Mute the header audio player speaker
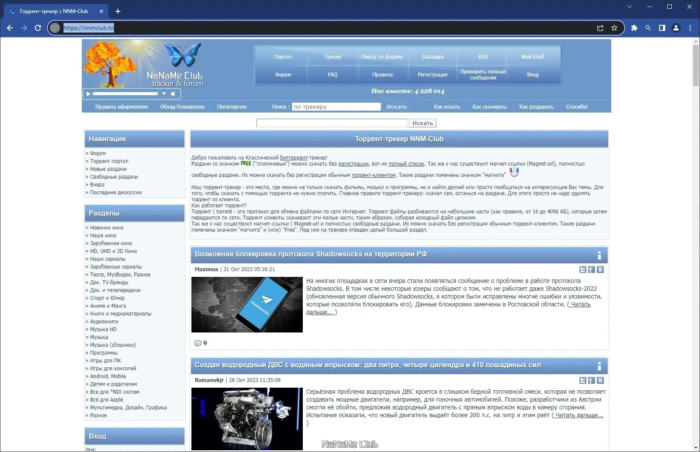Screen dimensions: 700x452 (x=173, y=94)
